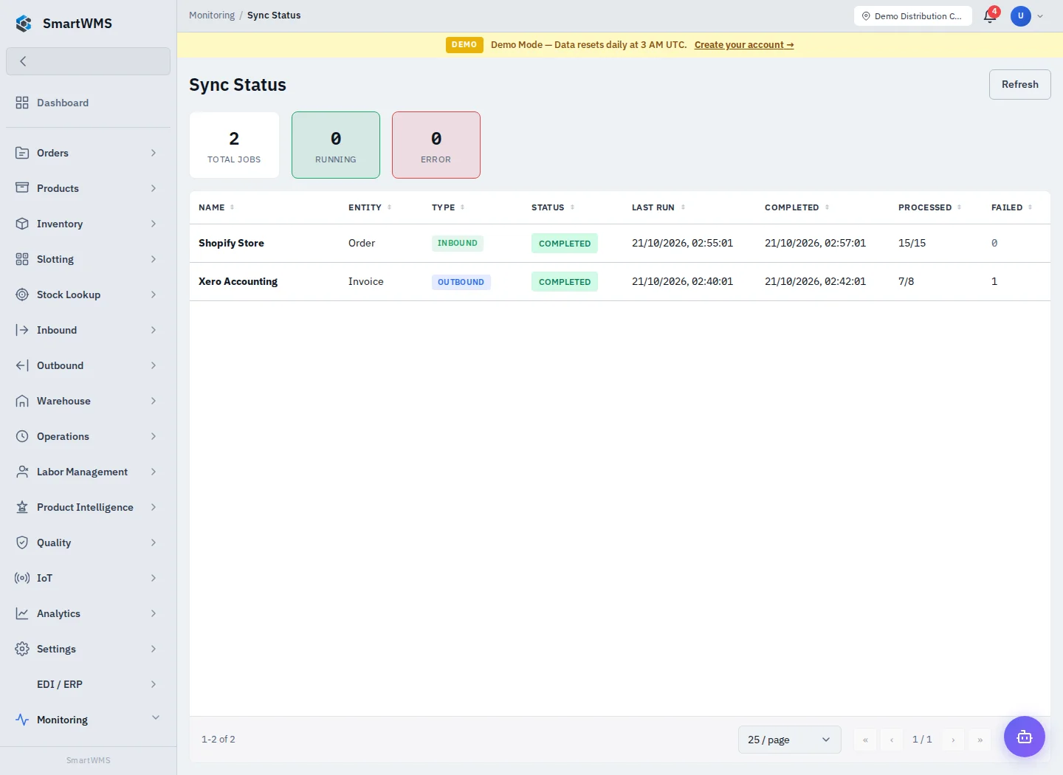
Task: Select the Shopify Store row name
Action: (231, 243)
